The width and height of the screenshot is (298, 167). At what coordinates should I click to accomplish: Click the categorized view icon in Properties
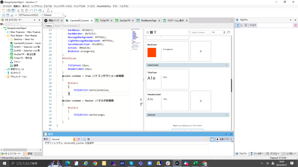tap(237, 25)
